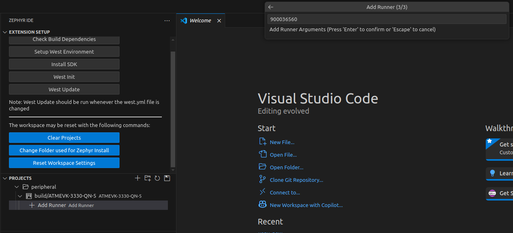Click the Copilot workspace icon
The height and width of the screenshot is (233, 513).
point(263,205)
